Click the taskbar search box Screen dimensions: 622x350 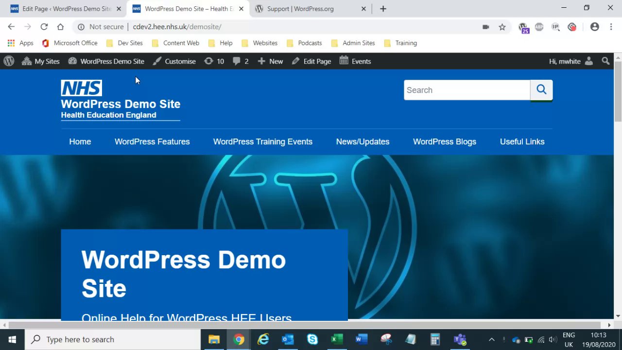coord(112,339)
